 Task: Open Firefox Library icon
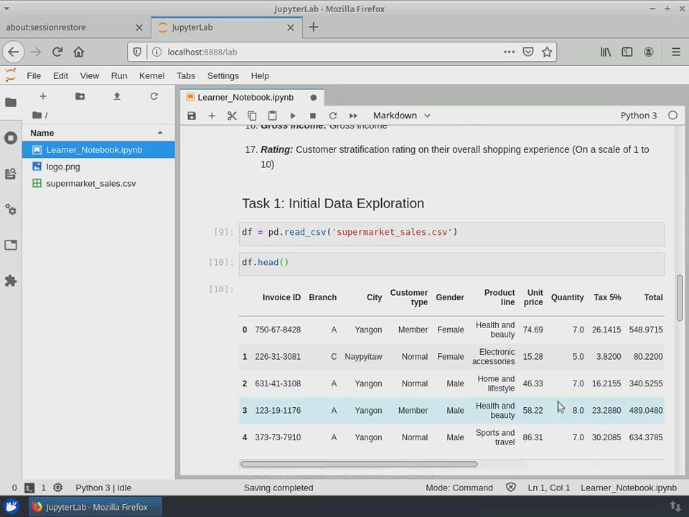(606, 52)
